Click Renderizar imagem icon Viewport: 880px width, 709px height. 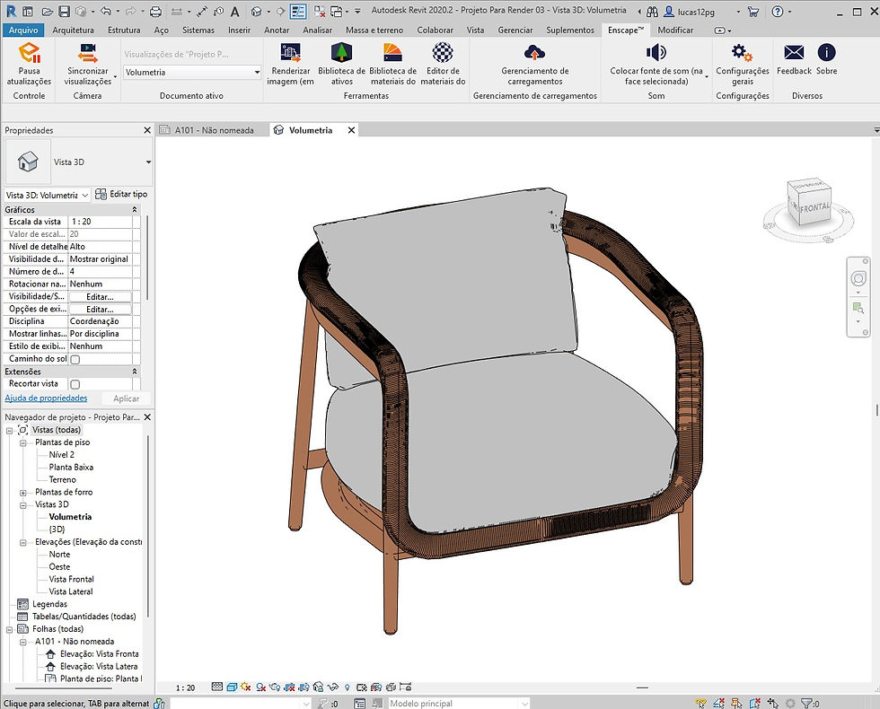290,53
